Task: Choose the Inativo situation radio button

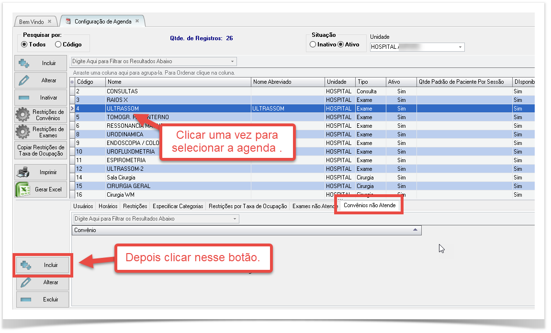Action: click(x=313, y=44)
